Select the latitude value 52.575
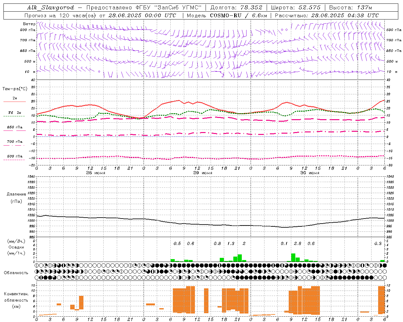This screenshot has height=322, width=403. (310, 8)
